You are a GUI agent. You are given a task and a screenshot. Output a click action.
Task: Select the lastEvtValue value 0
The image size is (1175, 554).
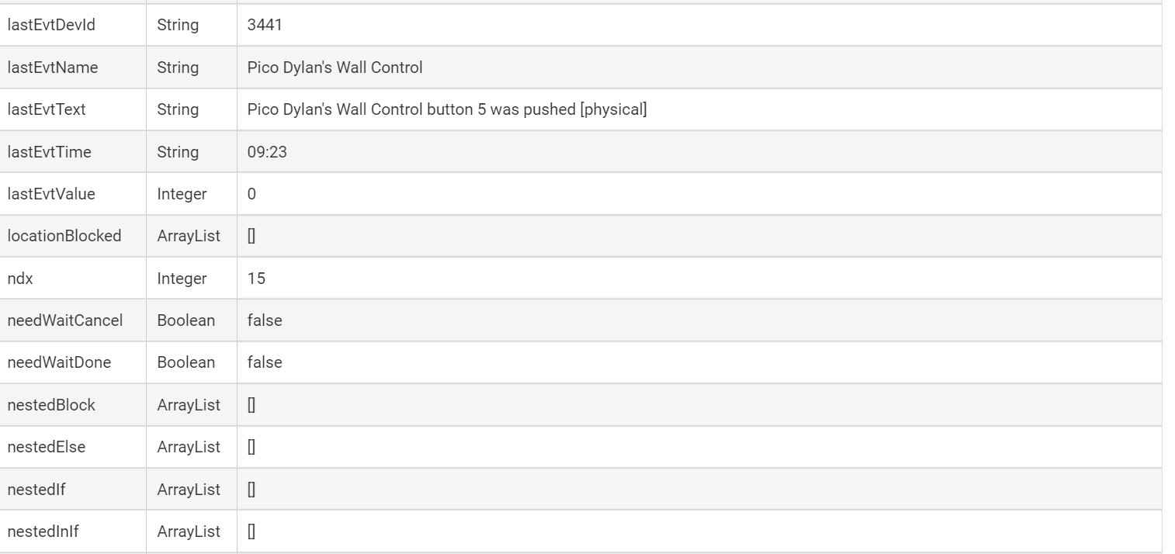[251, 194]
